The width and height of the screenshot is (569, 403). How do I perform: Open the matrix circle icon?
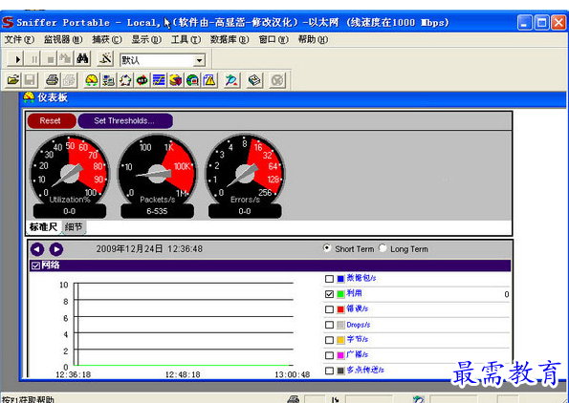point(125,79)
